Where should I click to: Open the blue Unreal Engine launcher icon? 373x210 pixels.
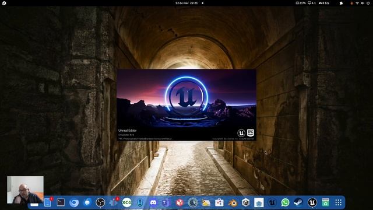click(x=272, y=202)
